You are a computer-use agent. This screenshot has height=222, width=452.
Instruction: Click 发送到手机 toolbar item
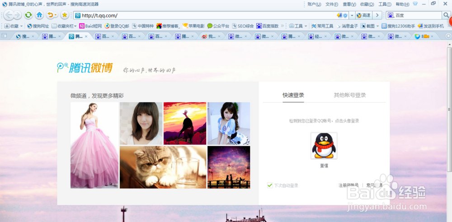431,26
